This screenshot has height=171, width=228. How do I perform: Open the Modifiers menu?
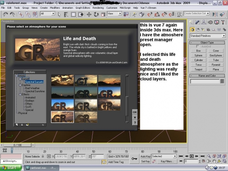pyautogui.click(x=55, y=8)
